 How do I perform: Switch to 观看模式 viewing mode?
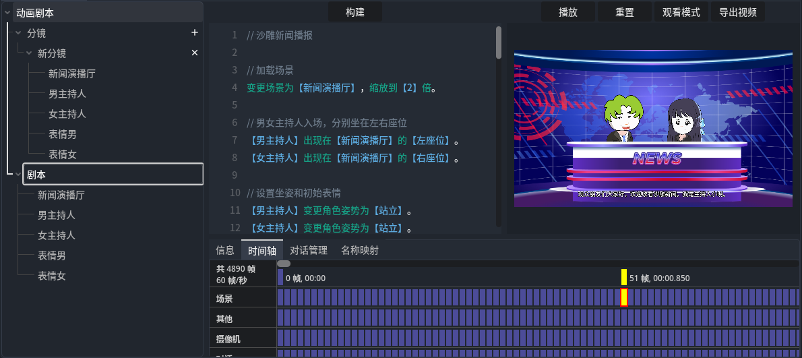pyautogui.click(x=681, y=12)
